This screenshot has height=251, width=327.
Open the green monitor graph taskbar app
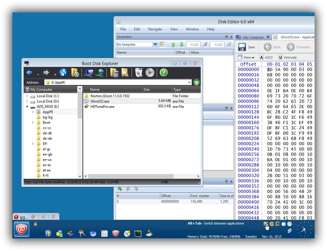click(138, 234)
